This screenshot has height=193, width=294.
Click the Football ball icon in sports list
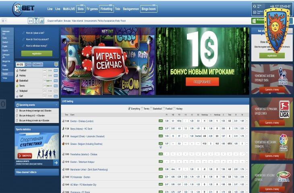17,71
